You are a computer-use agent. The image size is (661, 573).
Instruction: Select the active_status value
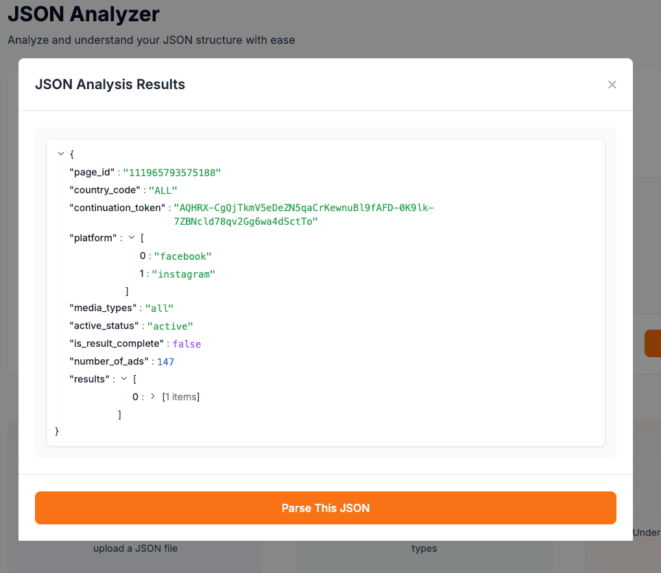(169, 326)
